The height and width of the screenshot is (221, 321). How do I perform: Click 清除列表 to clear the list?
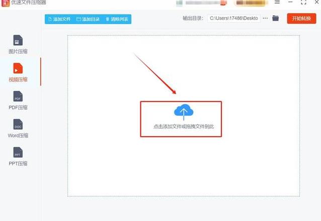coord(117,19)
